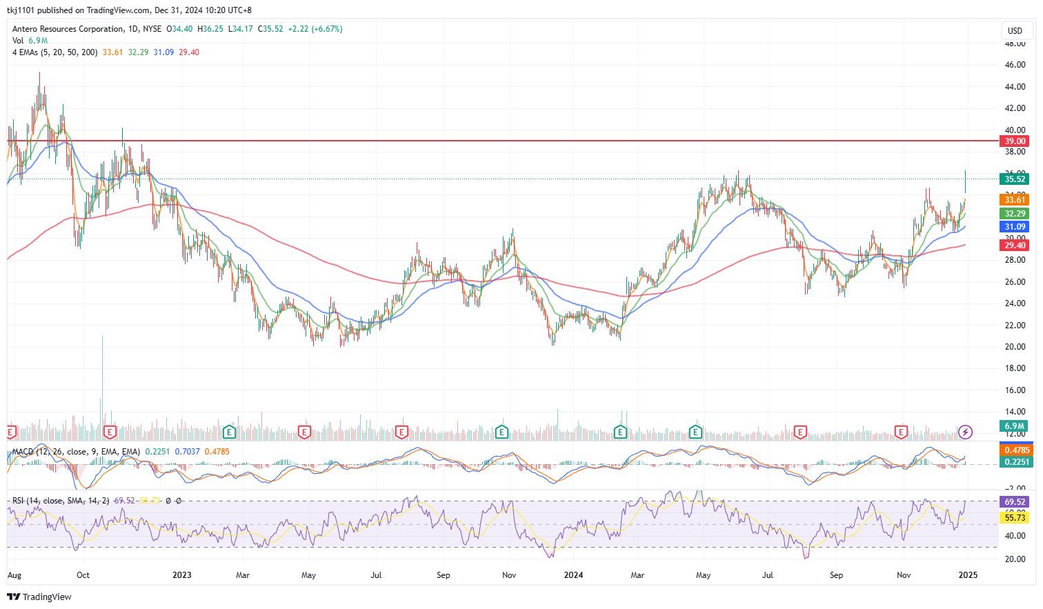The height and width of the screenshot is (609, 1043).
Task: Click the 2023 label on time axis
Action: [x=182, y=575]
